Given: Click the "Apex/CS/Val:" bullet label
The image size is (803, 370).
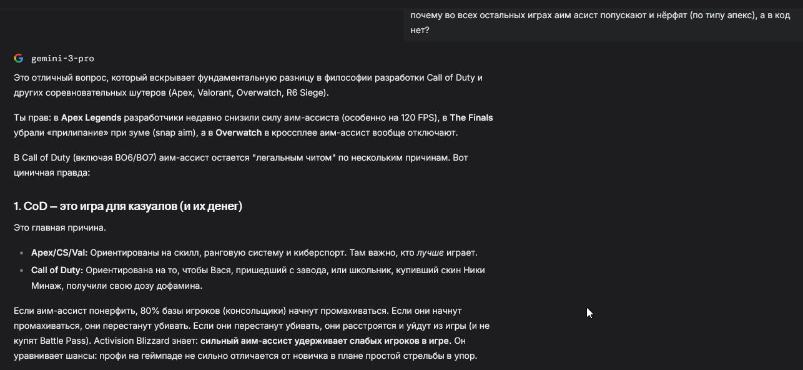Looking at the screenshot, I should pos(59,253).
